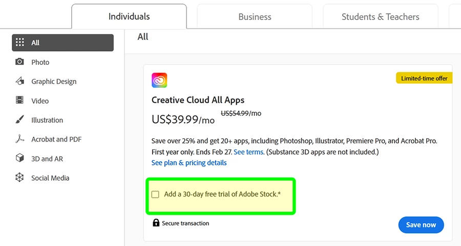Open the Business tab
This screenshot has width=461, height=246.
[x=255, y=17]
